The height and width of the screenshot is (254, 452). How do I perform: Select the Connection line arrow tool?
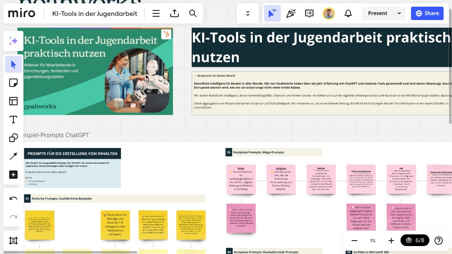click(13, 156)
